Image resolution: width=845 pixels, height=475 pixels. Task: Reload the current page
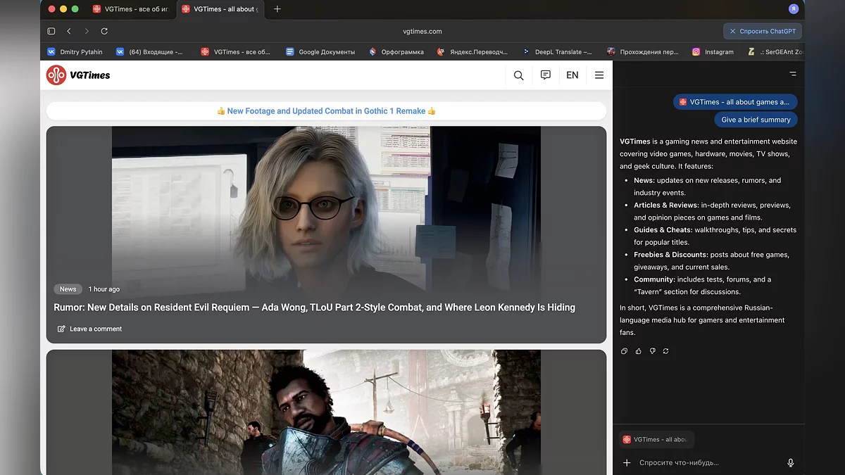click(104, 31)
